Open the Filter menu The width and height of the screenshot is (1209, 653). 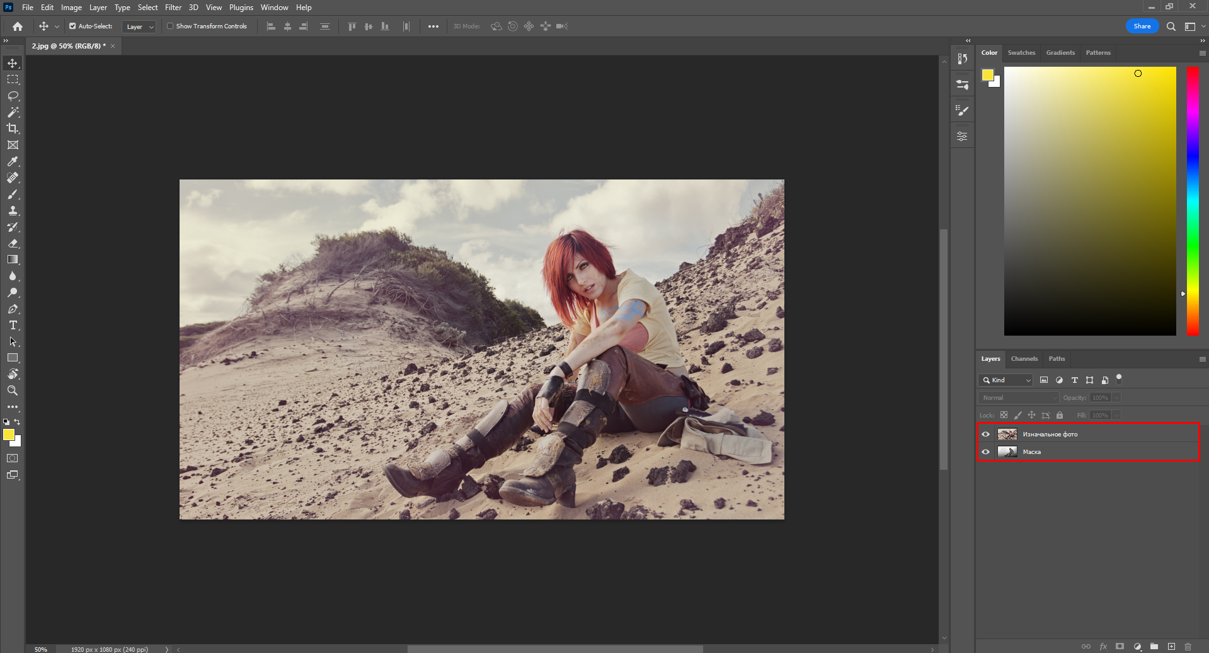[173, 8]
